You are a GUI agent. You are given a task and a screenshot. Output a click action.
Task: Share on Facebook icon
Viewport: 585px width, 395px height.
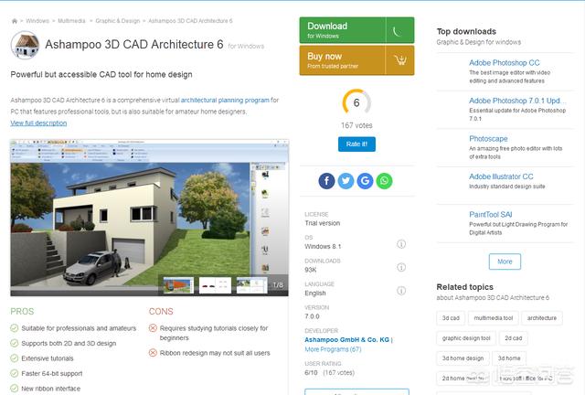326,181
